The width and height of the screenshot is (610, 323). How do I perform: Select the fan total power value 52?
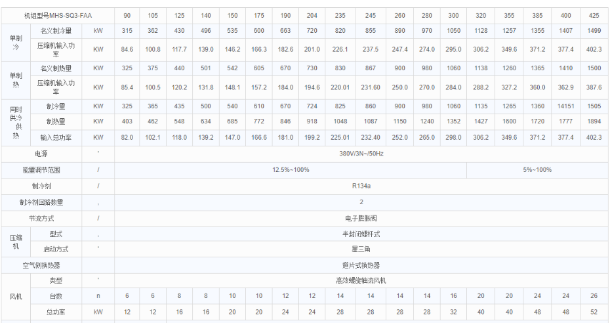(594, 312)
